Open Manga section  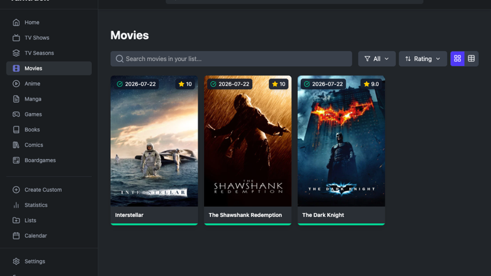coord(49,99)
